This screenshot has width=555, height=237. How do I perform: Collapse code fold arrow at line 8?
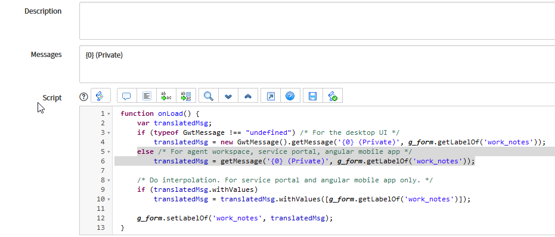pos(108,181)
